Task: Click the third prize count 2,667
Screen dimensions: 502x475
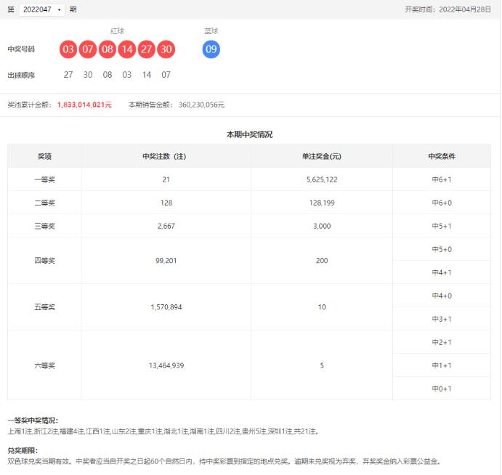Action: (166, 227)
